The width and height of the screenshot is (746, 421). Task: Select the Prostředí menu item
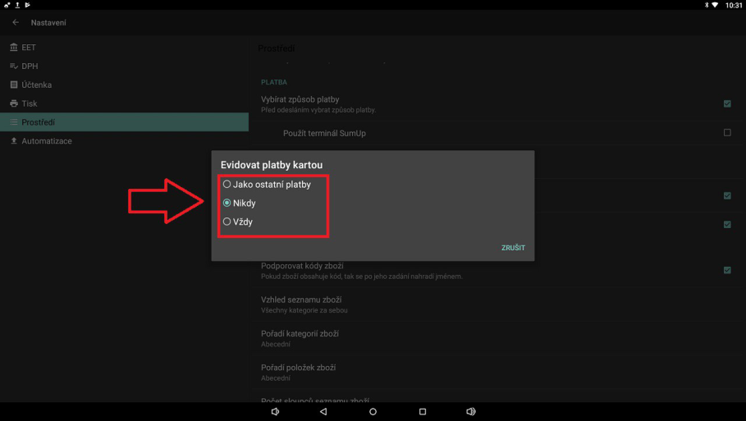pyautogui.click(x=39, y=122)
